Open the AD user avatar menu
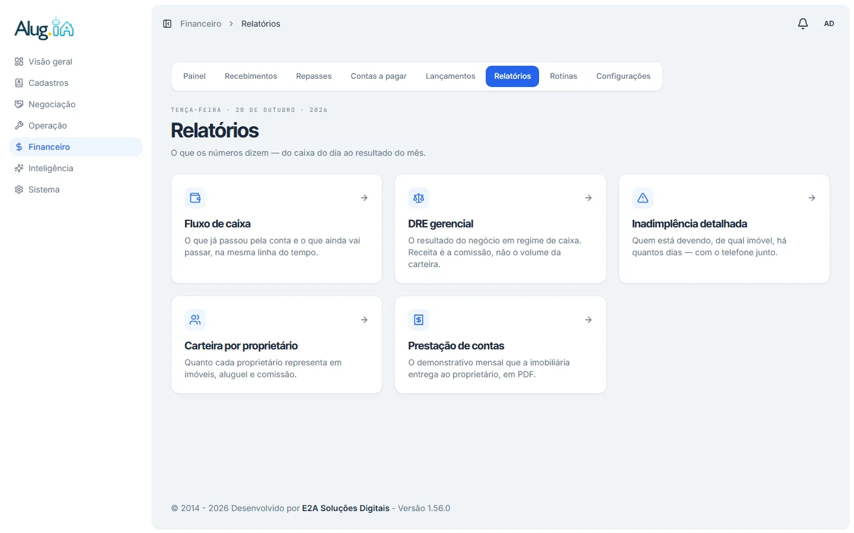This screenshot has width=854, height=533. 829,24
